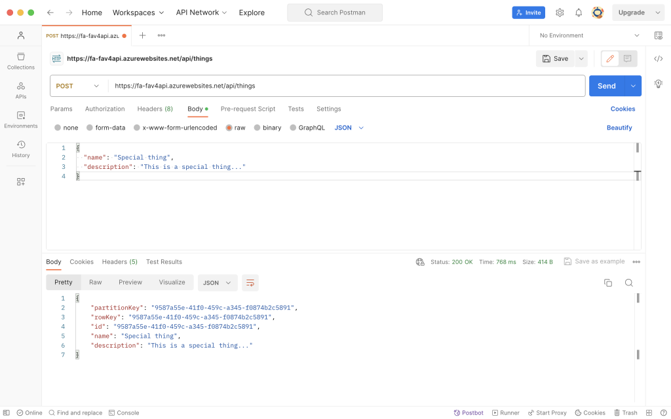671x419 pixels.
Task: Open the History sidebar panel
Action: 21,149
